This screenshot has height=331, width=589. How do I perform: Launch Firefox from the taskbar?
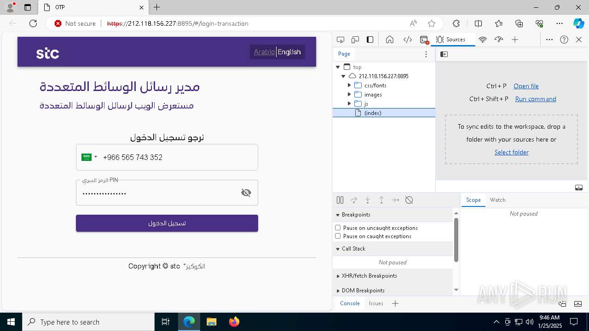(x=234, y=322)
